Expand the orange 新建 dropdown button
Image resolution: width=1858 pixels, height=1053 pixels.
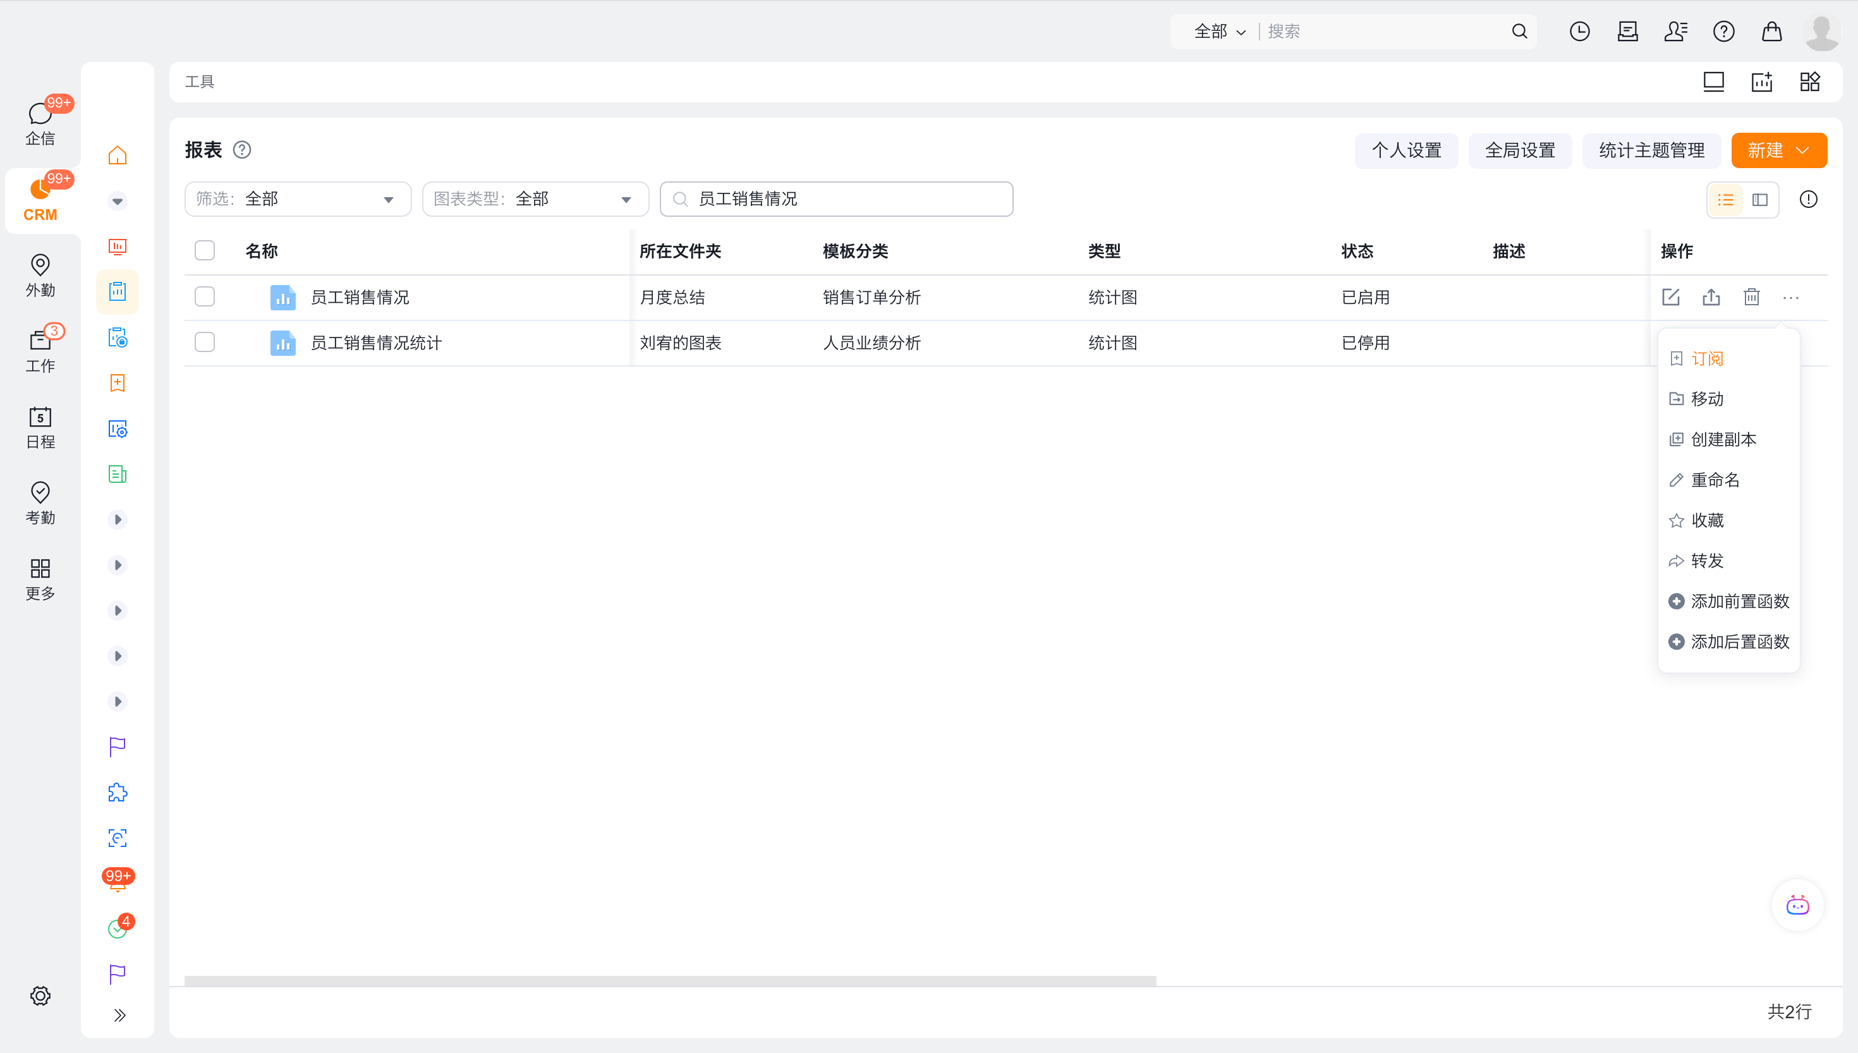click(x=1778, y=150)
